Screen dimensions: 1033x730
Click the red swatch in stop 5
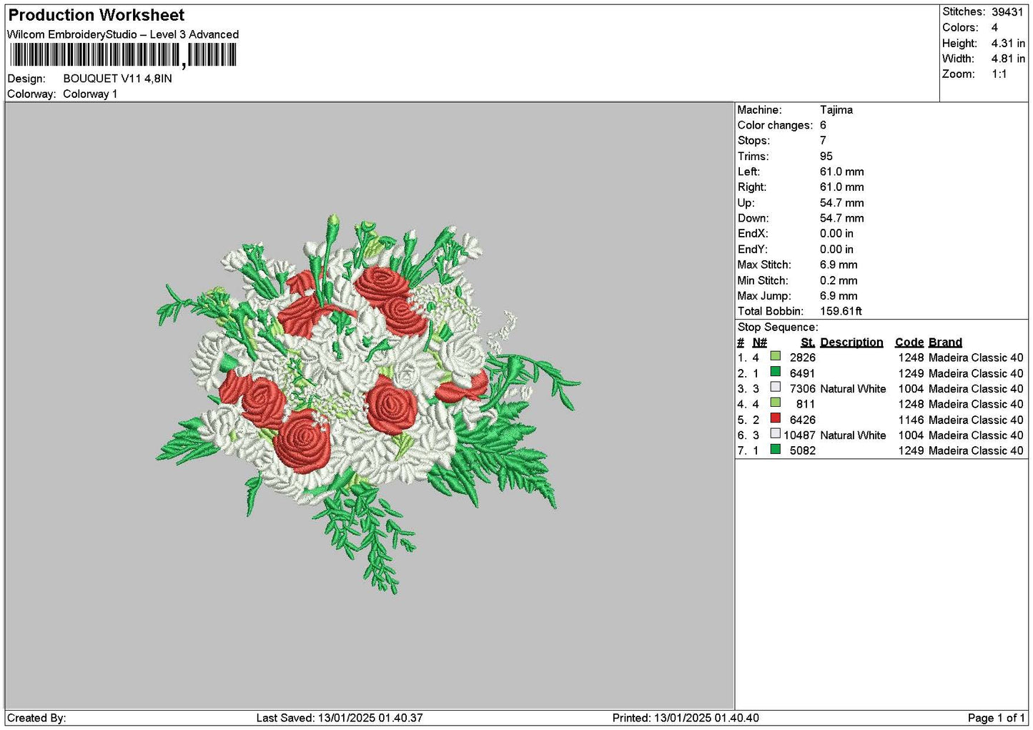coord(775,418)
